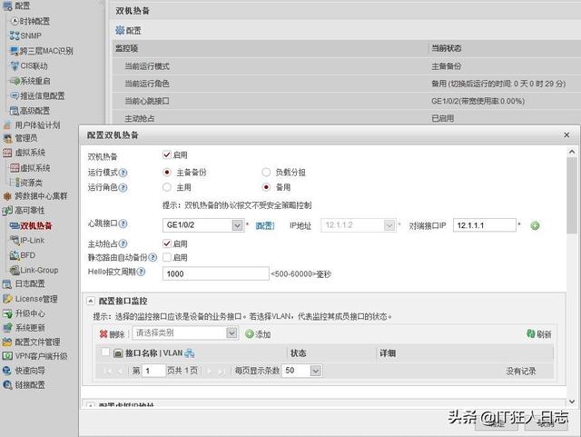Click the 高可靠性 icon in sidebar
The image size is (581, 437).
tap(7, 211)
